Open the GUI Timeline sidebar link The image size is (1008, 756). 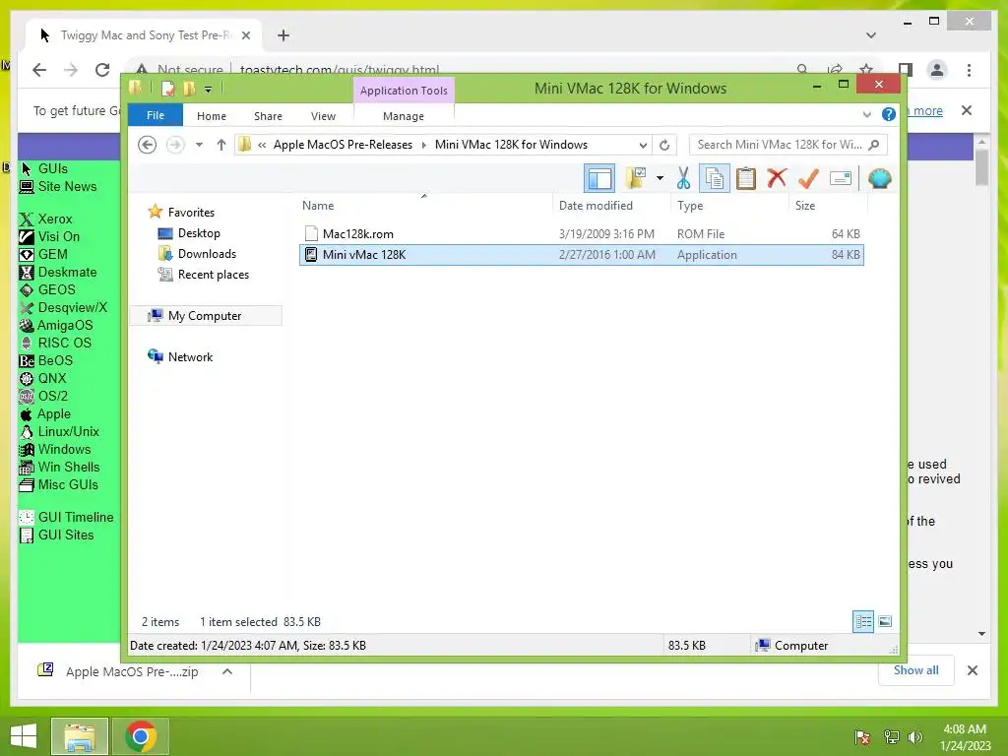click(x=75, y=517)
